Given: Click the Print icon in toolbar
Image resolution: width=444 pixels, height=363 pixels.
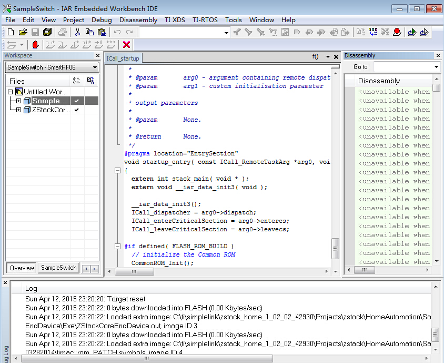Looking at the screenshot, I should click(x=62, y=32).
